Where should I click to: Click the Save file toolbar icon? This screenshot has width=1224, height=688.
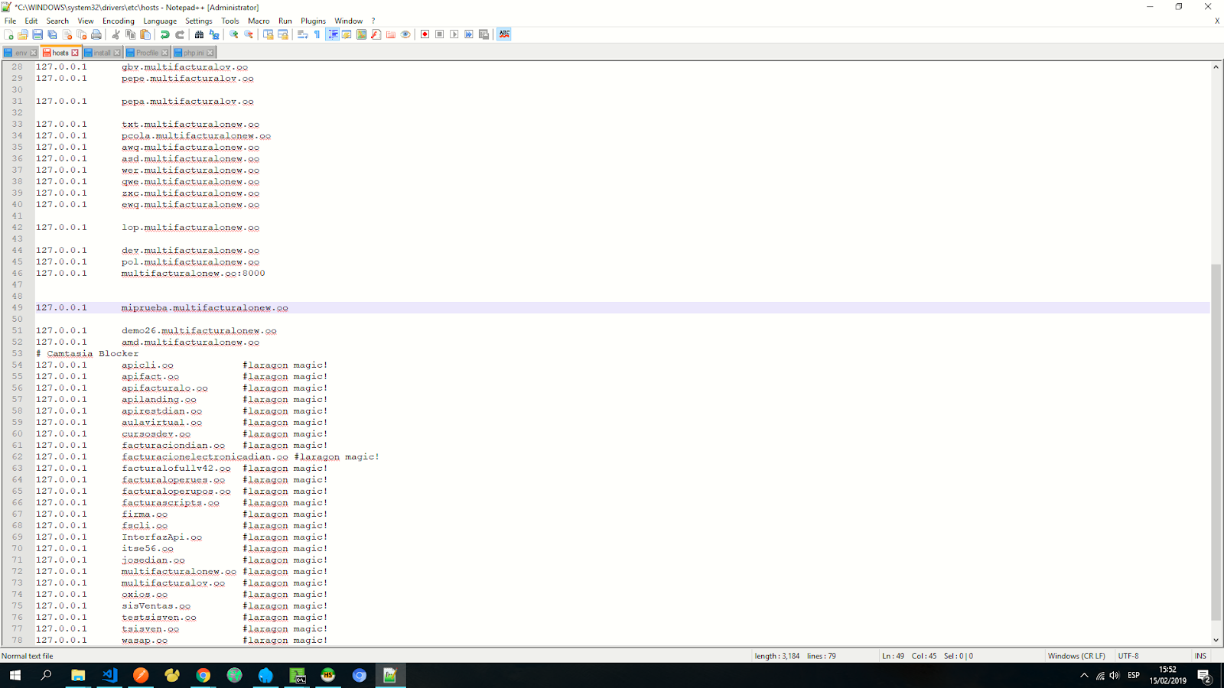click(37, 34)
